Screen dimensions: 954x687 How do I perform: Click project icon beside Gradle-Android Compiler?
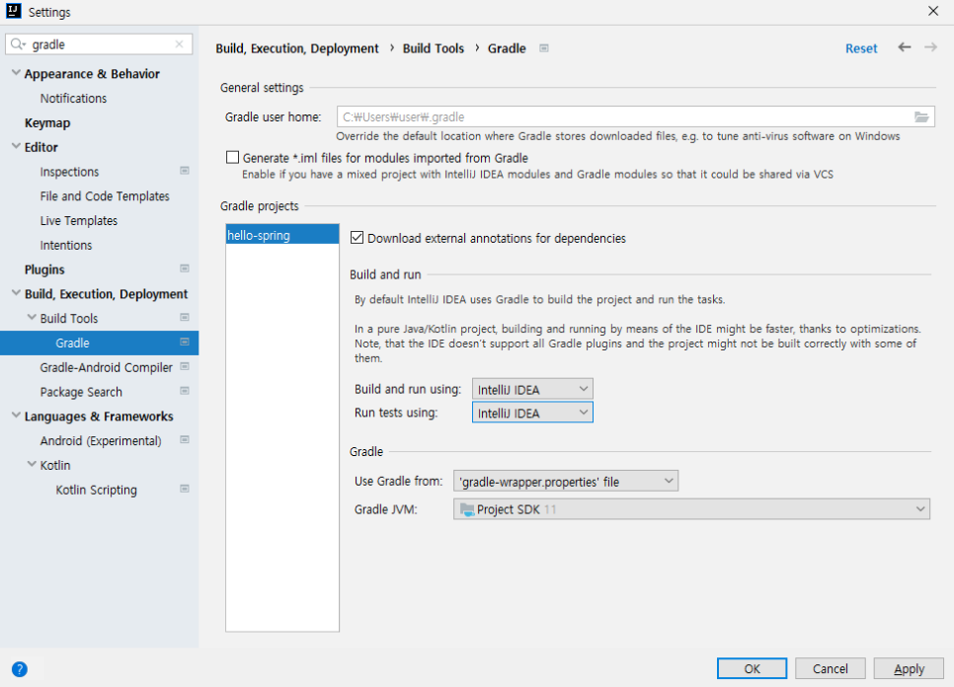(185, 366)
